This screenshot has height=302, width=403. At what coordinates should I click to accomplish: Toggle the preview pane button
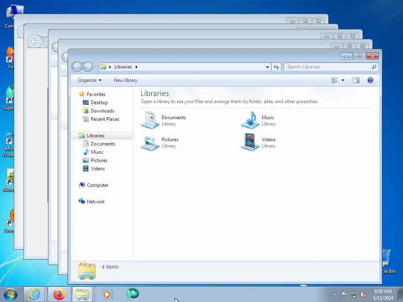356,80
